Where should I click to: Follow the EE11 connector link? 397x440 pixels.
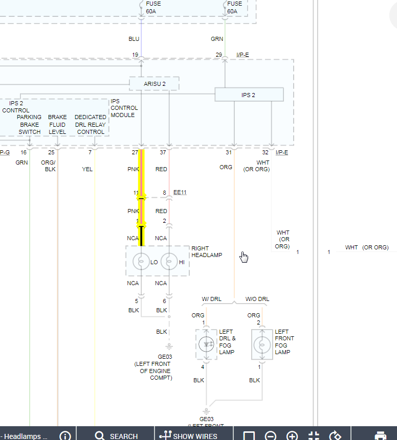click(x=180, y=192)
